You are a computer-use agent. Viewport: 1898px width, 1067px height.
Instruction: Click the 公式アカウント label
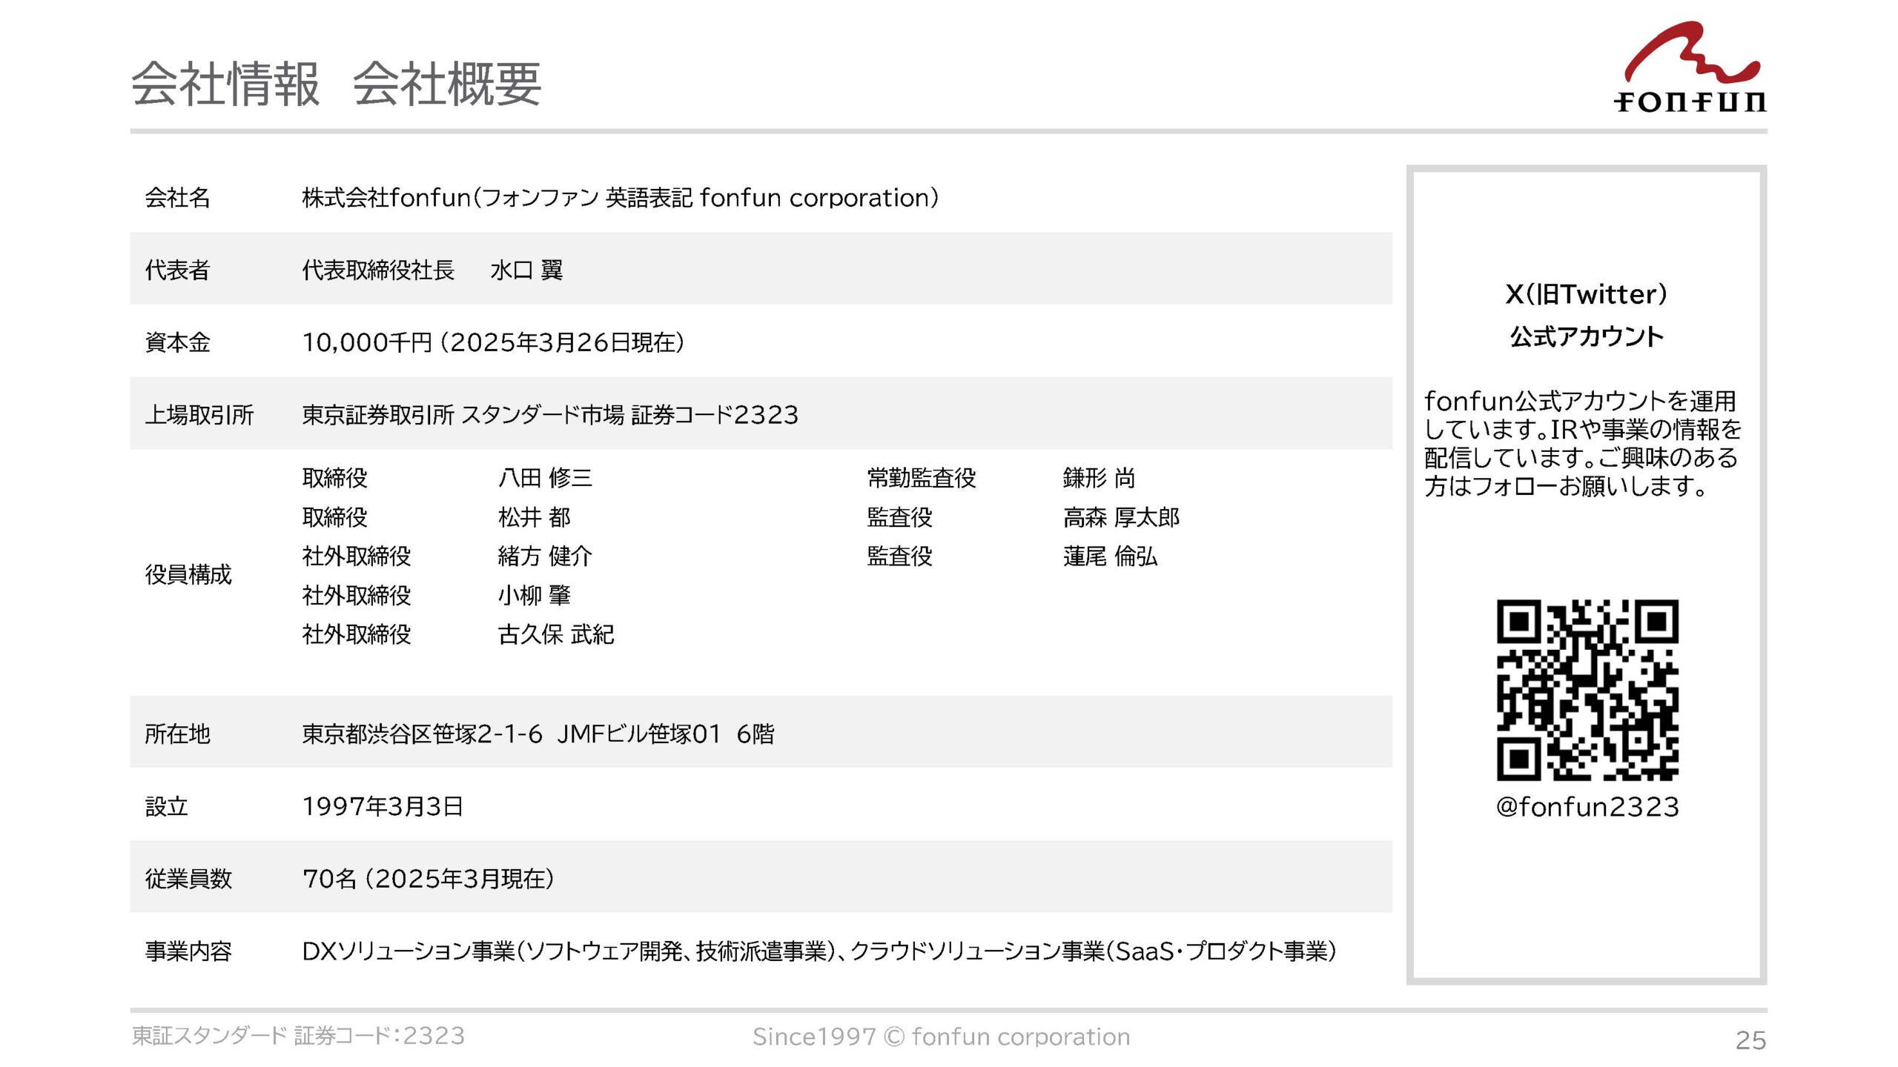point(1587,336)
